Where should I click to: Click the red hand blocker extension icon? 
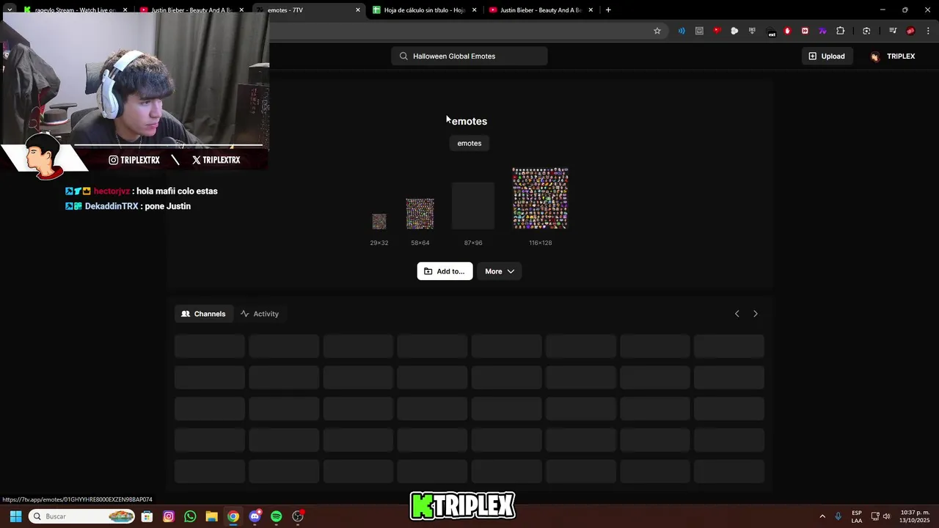point(787,31)
